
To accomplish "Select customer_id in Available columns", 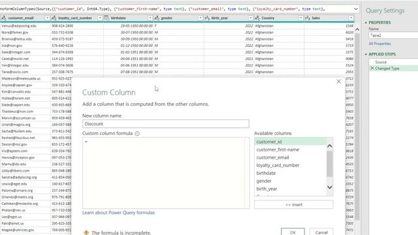I will [x=291, y=142].
